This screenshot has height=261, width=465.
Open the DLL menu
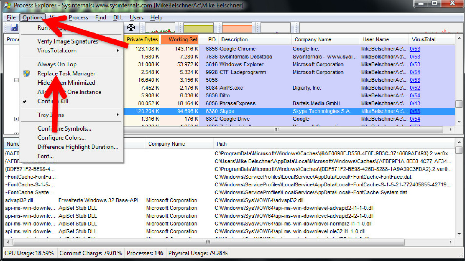click(x=118, y=17)
